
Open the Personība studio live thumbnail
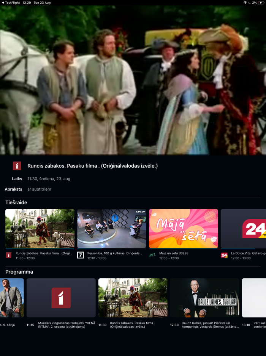(x=112, y=229)
